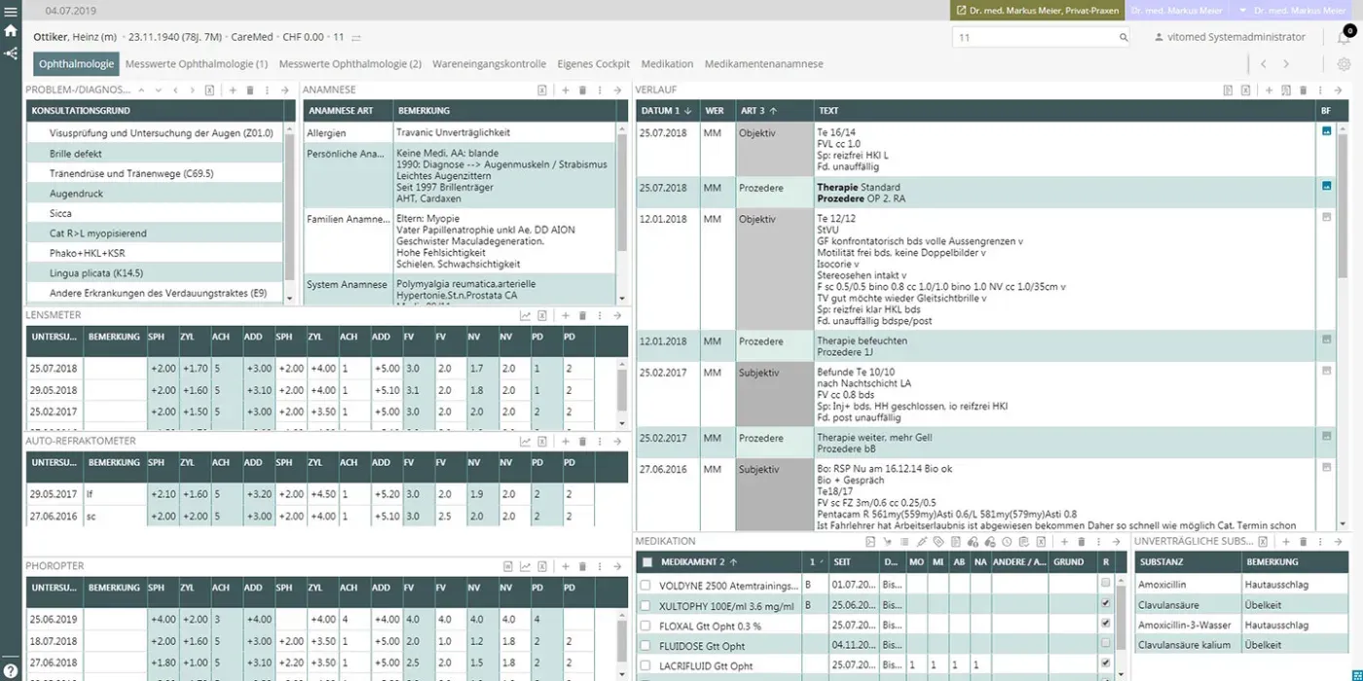
Task: Export the Verlauf to Excel
Action: pyautogui.click(x=1245, y=90)
